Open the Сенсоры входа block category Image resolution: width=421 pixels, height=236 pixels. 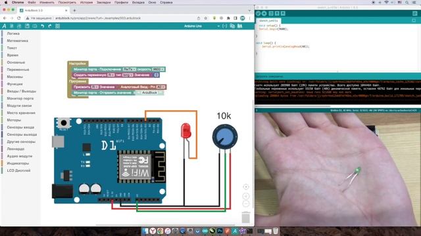(20, 127)
